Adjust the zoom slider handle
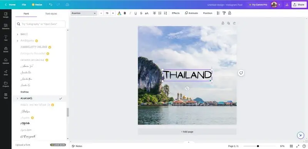Viewport: 308px width, 149px height. tap(258, 146)
